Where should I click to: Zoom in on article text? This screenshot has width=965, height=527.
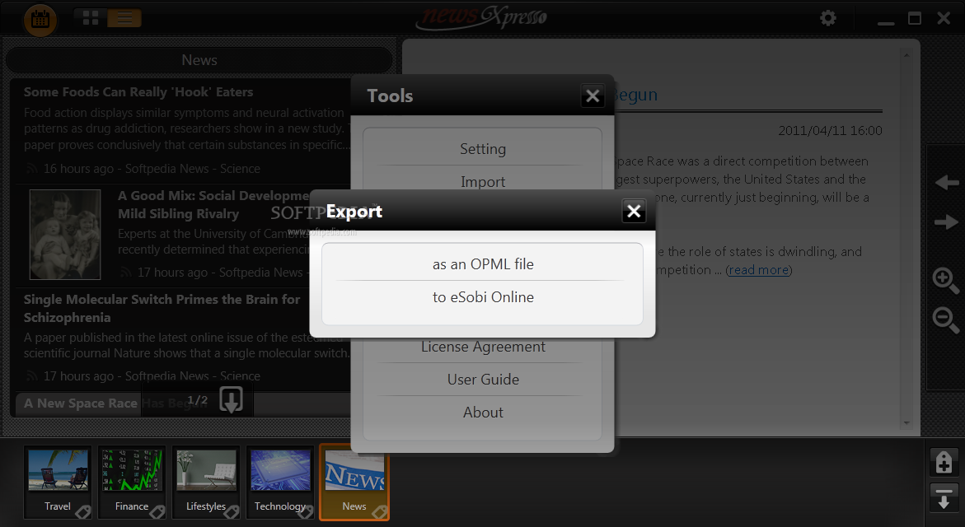pyautogui.click(x=945, y=281)
